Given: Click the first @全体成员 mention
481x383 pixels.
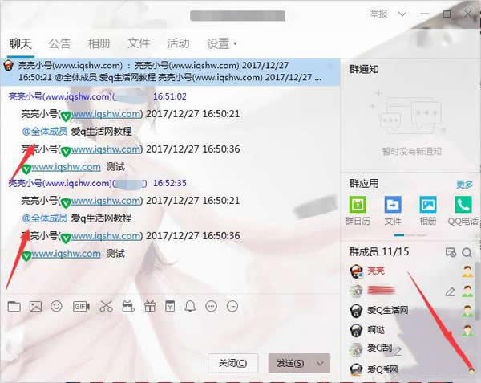Looking at the screenshot, I should click(45, 132).
